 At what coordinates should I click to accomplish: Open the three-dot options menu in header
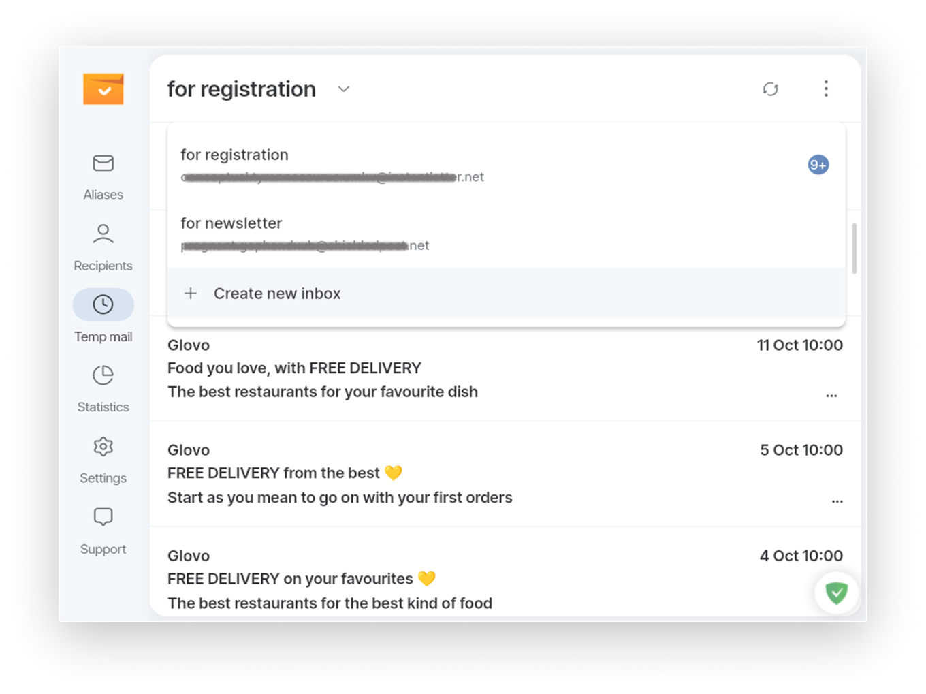826,89
